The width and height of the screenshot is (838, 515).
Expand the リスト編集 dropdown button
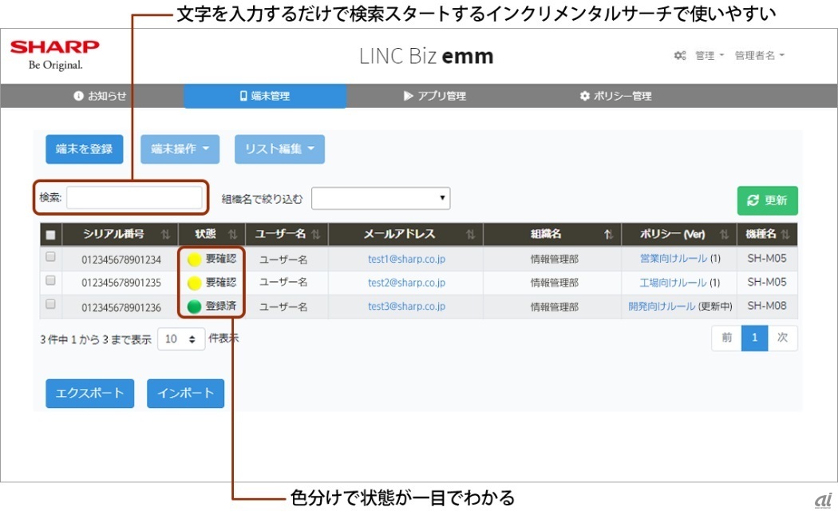pos(279,149)
